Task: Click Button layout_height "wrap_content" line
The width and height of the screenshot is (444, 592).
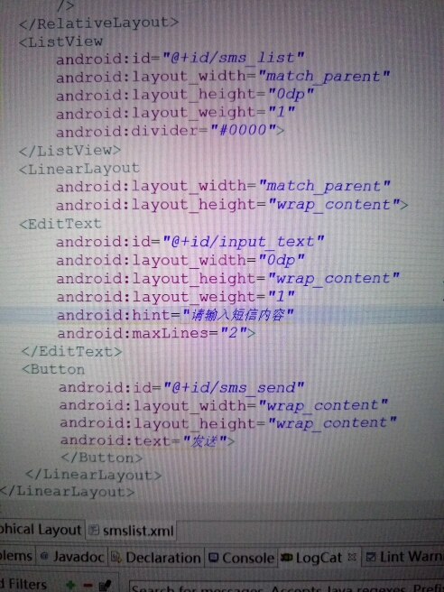Action: point(228,423)
